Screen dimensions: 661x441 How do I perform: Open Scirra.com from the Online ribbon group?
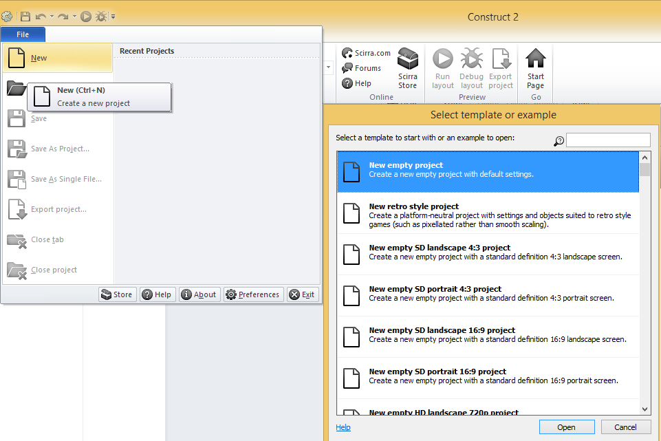pos(367,53)
